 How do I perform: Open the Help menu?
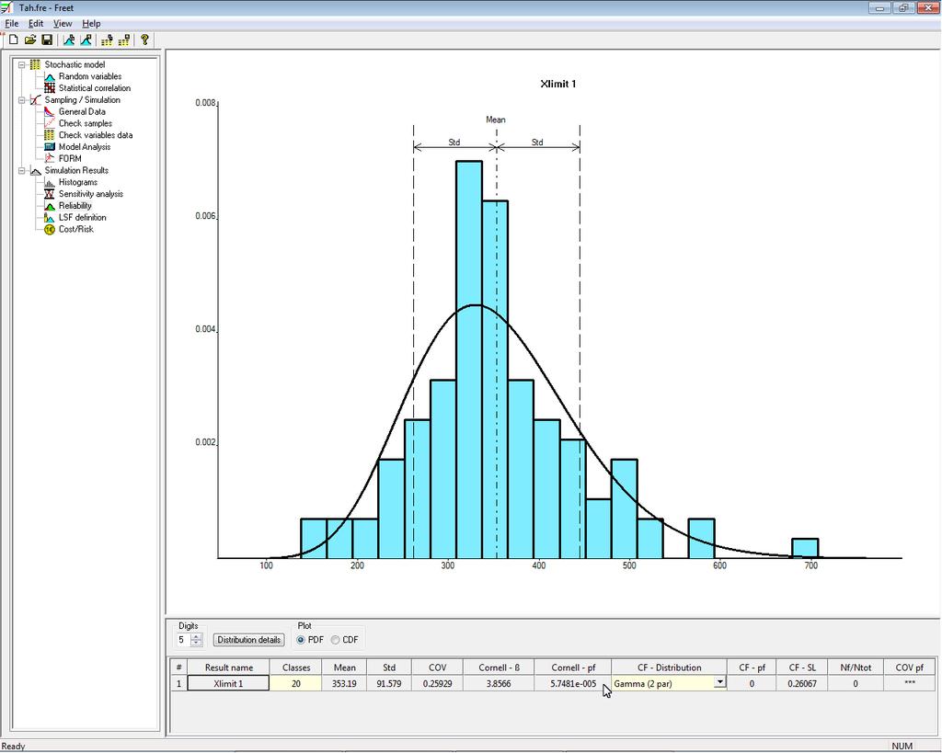tap(91, 23)
